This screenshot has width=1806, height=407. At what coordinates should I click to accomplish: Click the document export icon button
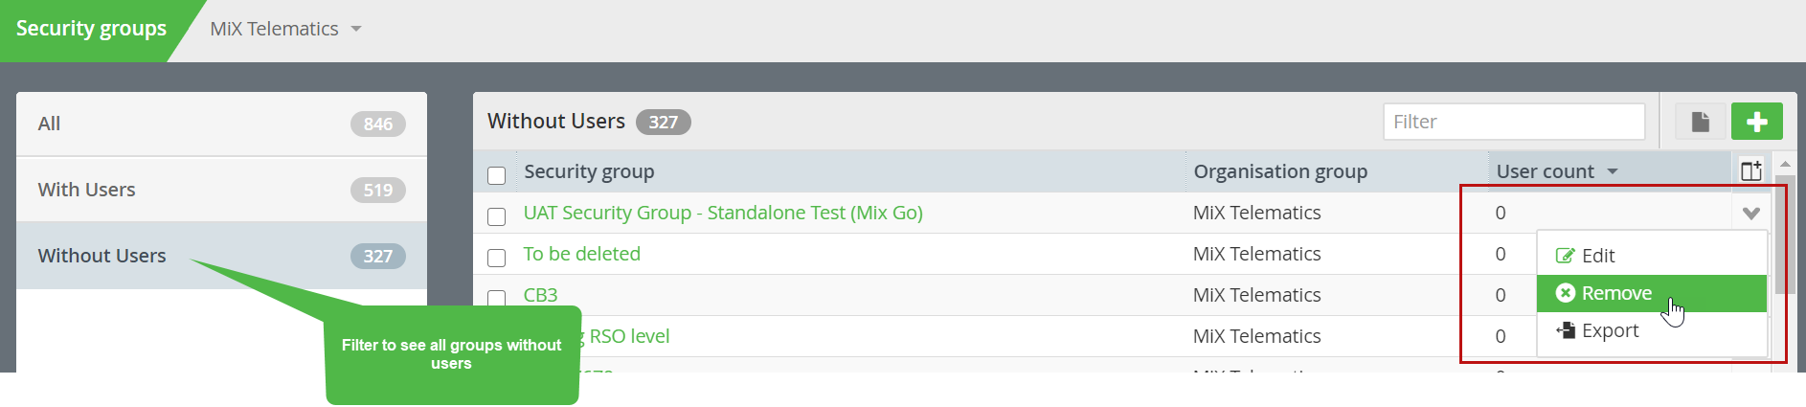point(1700,122)
